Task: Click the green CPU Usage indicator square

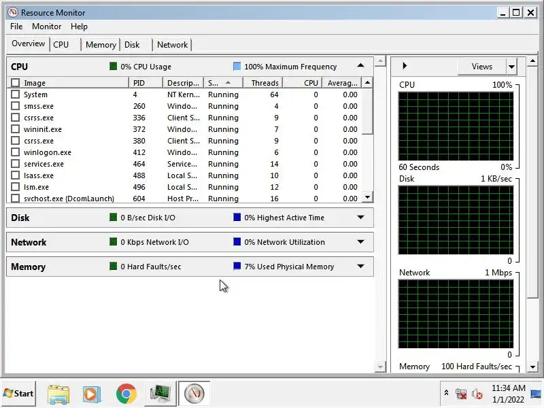Action: [x=113, y=66]
